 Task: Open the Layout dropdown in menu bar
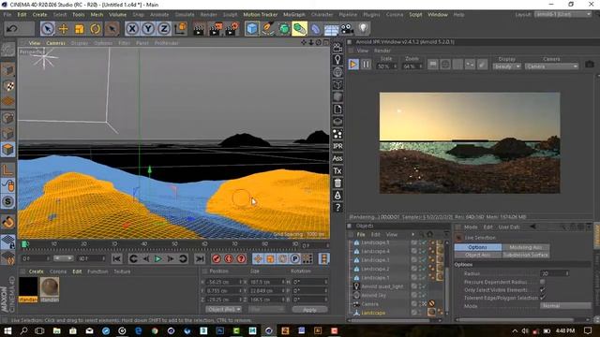tap(562, 15)
